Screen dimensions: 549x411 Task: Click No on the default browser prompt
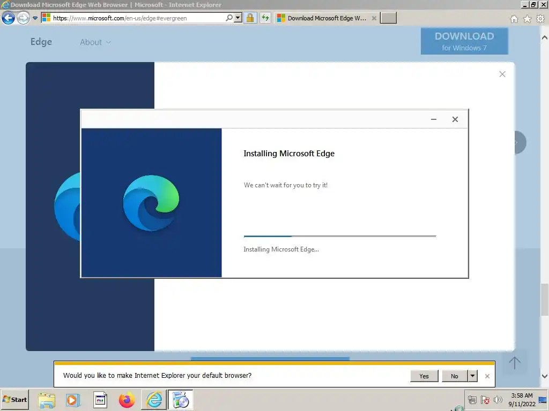tap(455, 376)
